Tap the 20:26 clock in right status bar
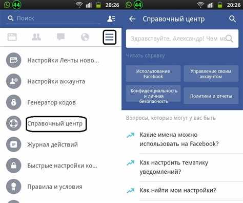 click(x=234, y=5)
